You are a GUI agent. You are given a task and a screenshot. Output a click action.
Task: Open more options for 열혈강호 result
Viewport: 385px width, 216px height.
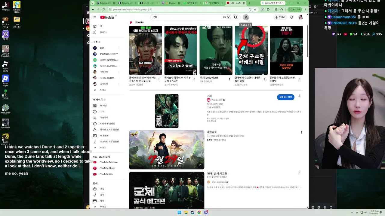[x=301, y=132]
